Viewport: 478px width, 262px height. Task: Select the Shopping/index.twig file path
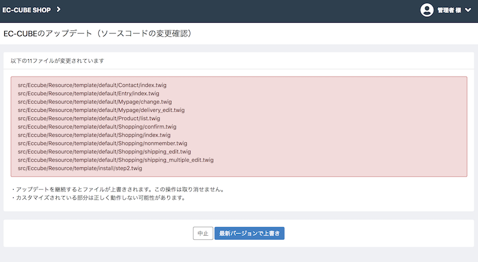click(x=94, y=135)
